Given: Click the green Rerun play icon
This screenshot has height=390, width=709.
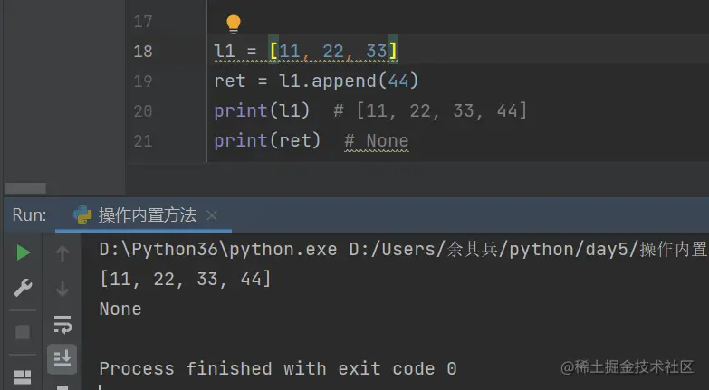Looking at the screenshot, I should point(24,252).
